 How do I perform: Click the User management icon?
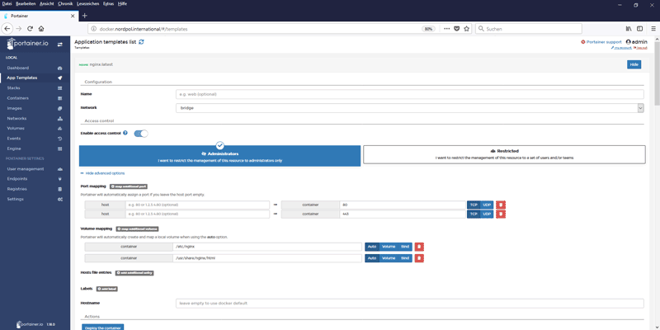pos(59,169)
